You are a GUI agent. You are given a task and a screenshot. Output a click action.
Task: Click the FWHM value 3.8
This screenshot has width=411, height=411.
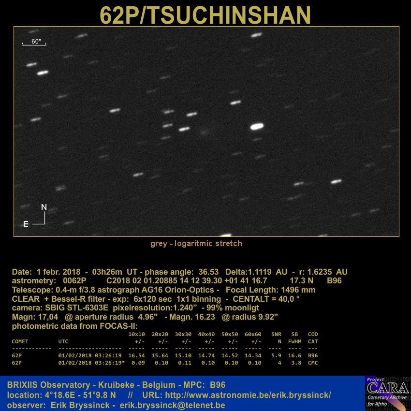coord(296,363)
